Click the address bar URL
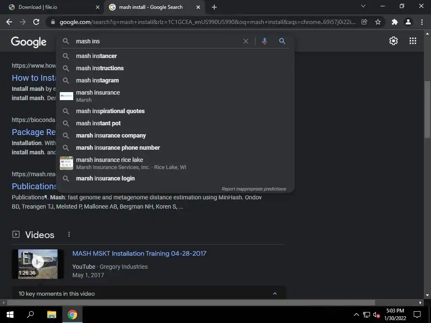The height and width of the screenshot is (323, 431). point(207,22)
